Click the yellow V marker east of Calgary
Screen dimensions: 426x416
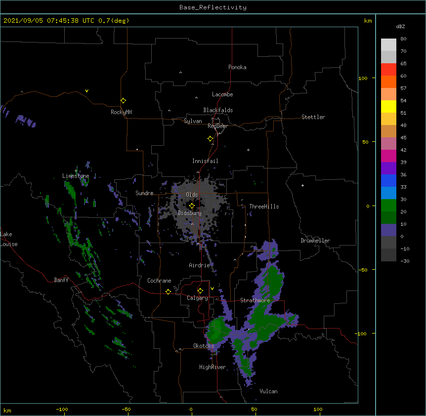pos(212,289)
